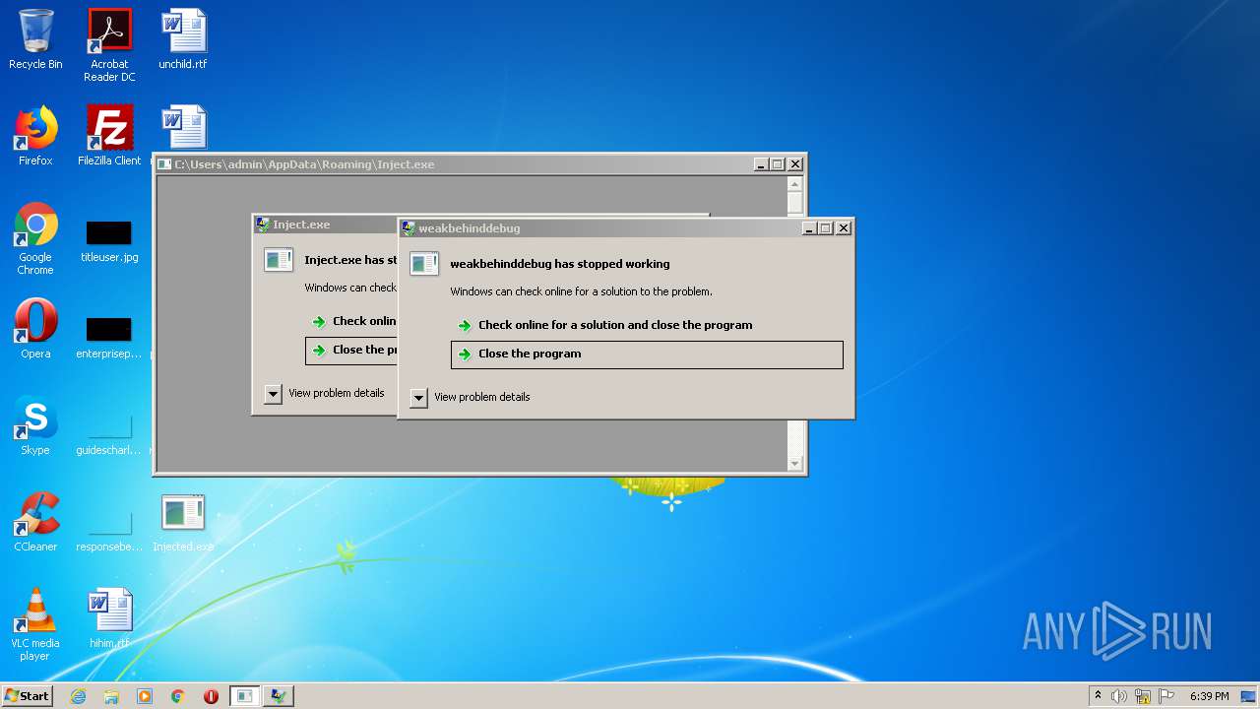
Task: Select the hihim.rtf document
Action: click(109, 618)
